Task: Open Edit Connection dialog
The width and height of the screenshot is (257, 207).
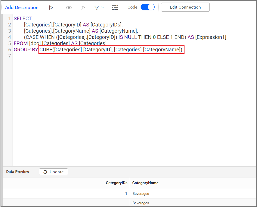Action: click(185, 7)
